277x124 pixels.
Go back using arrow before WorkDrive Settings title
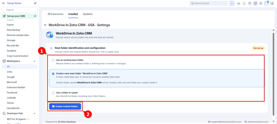pyautogui.click(x=45, y=25)
